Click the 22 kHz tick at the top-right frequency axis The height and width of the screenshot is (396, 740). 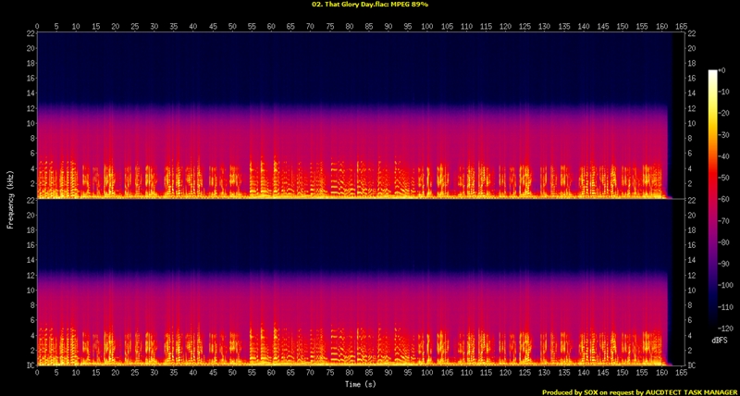(x=691, y=34)
